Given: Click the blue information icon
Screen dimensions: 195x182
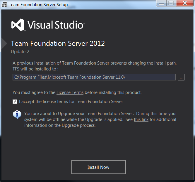Looking at the screenshot, I should tap(17, 115).
